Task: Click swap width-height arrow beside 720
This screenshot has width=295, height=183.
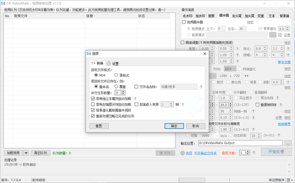Action: coord(246,76)
